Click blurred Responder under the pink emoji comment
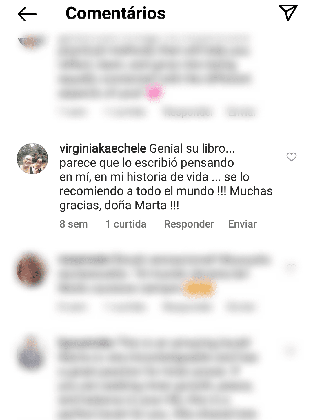This screenshot has height=420, width=313. pyautogui.click(x=188, y=112)
